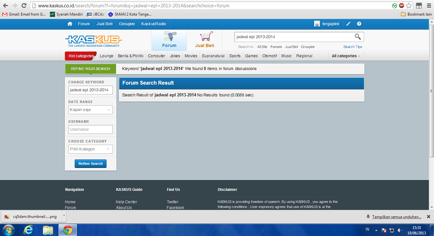
Task: Click 'Tampilkan semua unduhan' link
Action: point(397,217)
